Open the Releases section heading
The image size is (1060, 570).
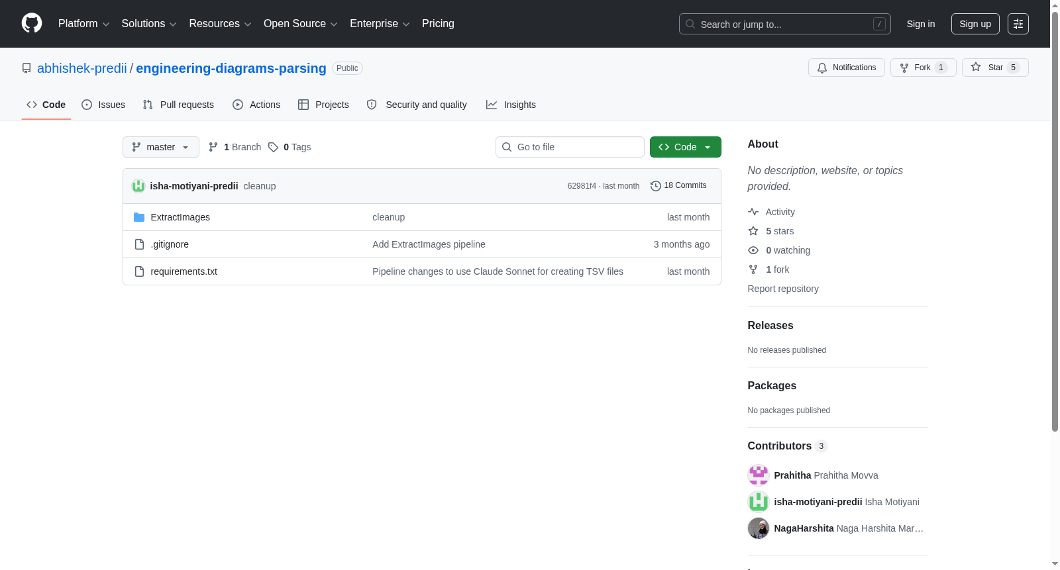point(770,326)
